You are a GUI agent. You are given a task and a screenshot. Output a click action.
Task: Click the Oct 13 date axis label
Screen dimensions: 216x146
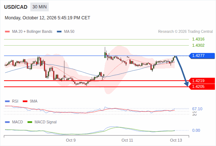tap(176, 140)
